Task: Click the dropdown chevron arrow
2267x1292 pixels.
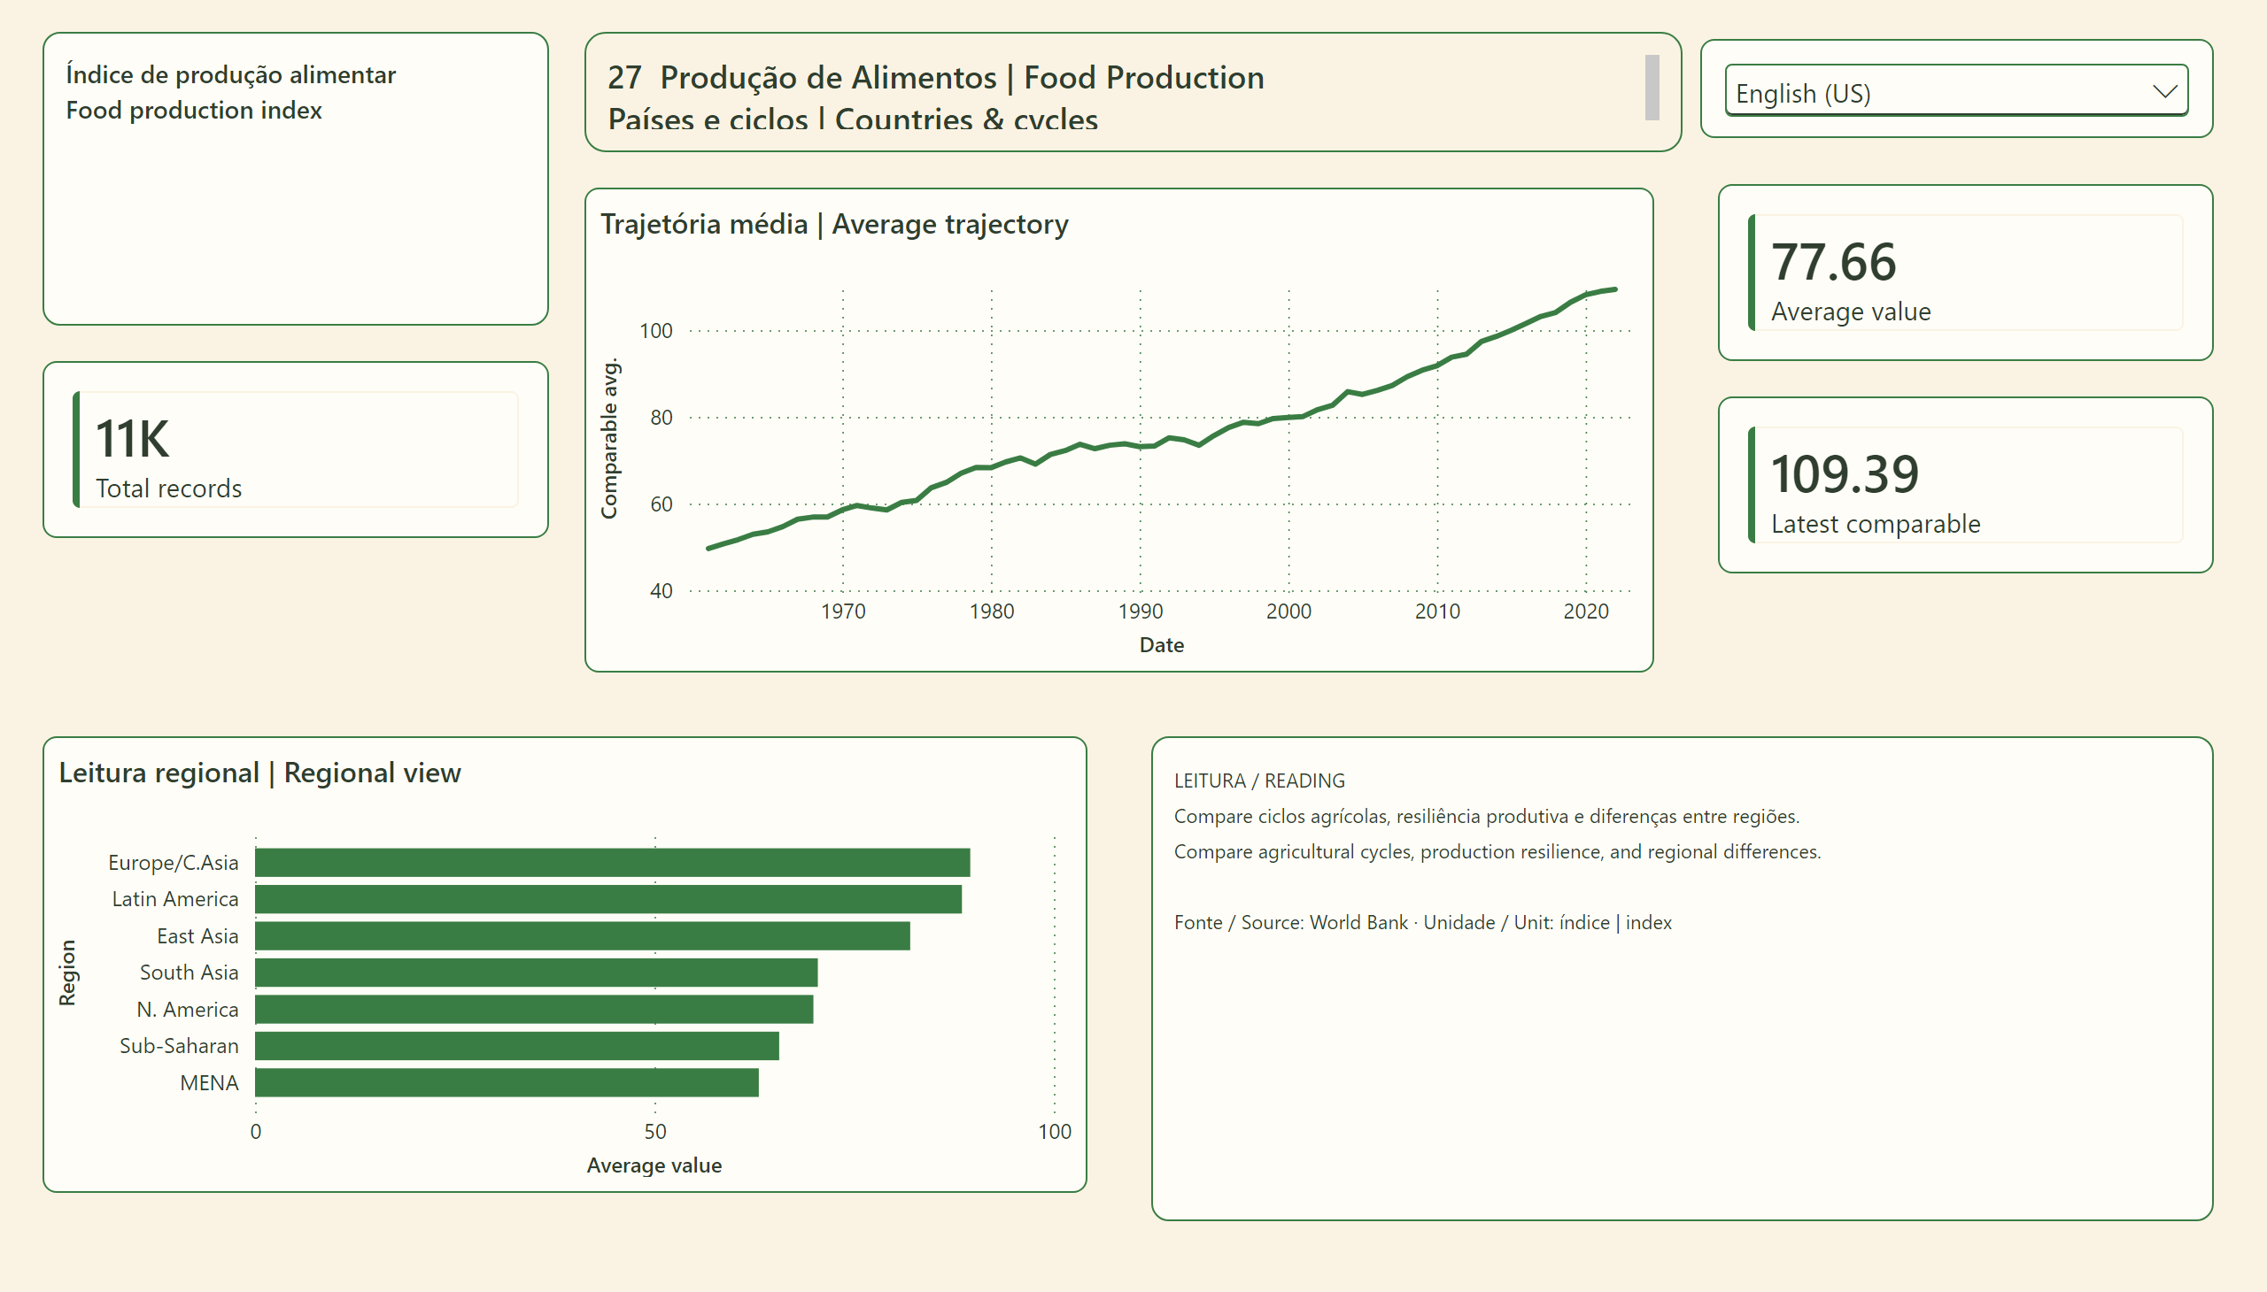Action: pyautogui.click(x=2165, y=90)
